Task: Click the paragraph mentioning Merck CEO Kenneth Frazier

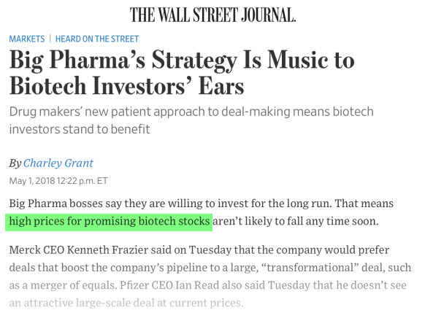Action: (x=210, y=276)
